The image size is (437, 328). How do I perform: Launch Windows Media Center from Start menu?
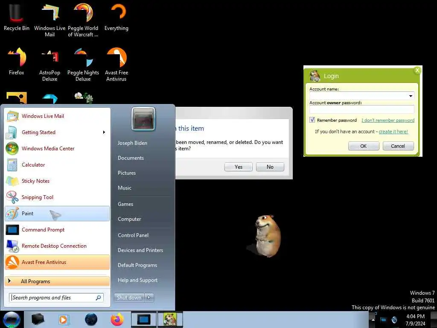point(57,148)
